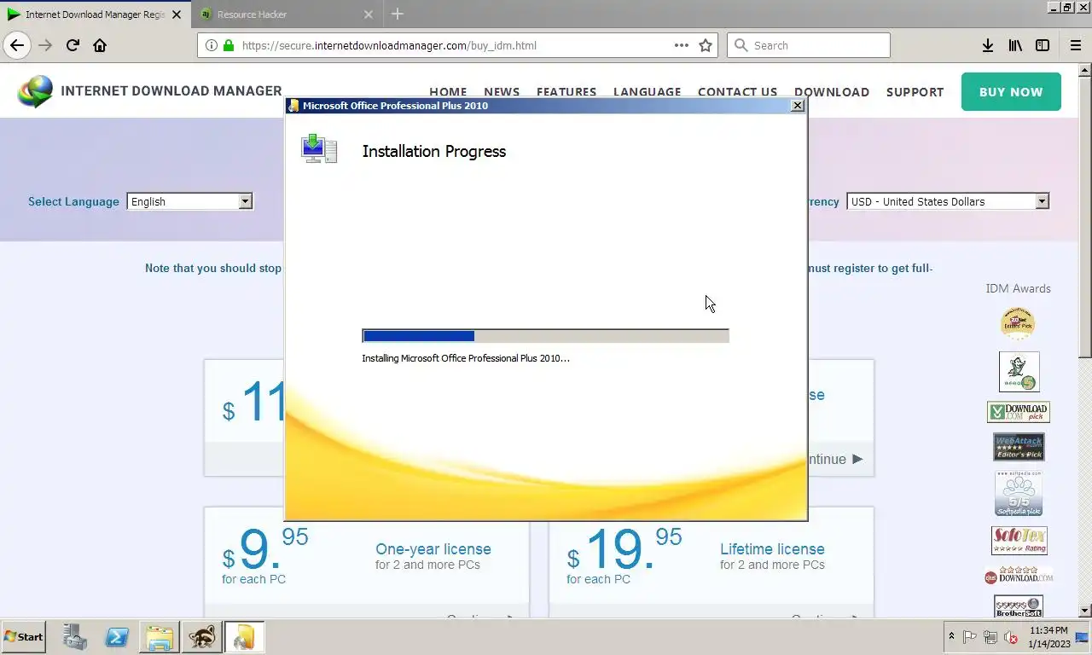Click the WebAttack Editor's Pick badge
The height and width of the screenshot is (655, 1092).
point(1019,447)
